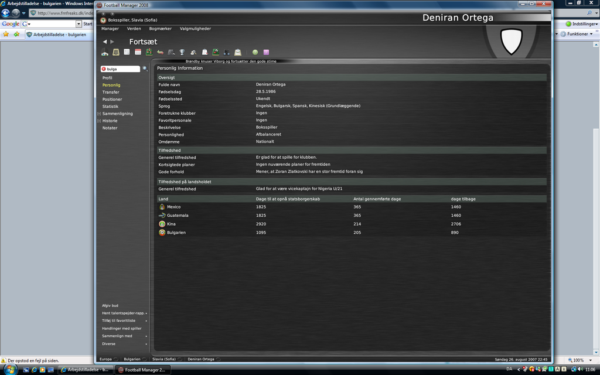Click the Windows Start orb
The width and height of the screenshot is (600, 375).
coord(10,370)
